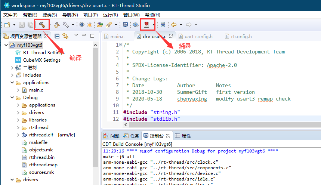The image size is (321, 185).
Task: Select sources.mk file
Action: [x=41, y=172]
